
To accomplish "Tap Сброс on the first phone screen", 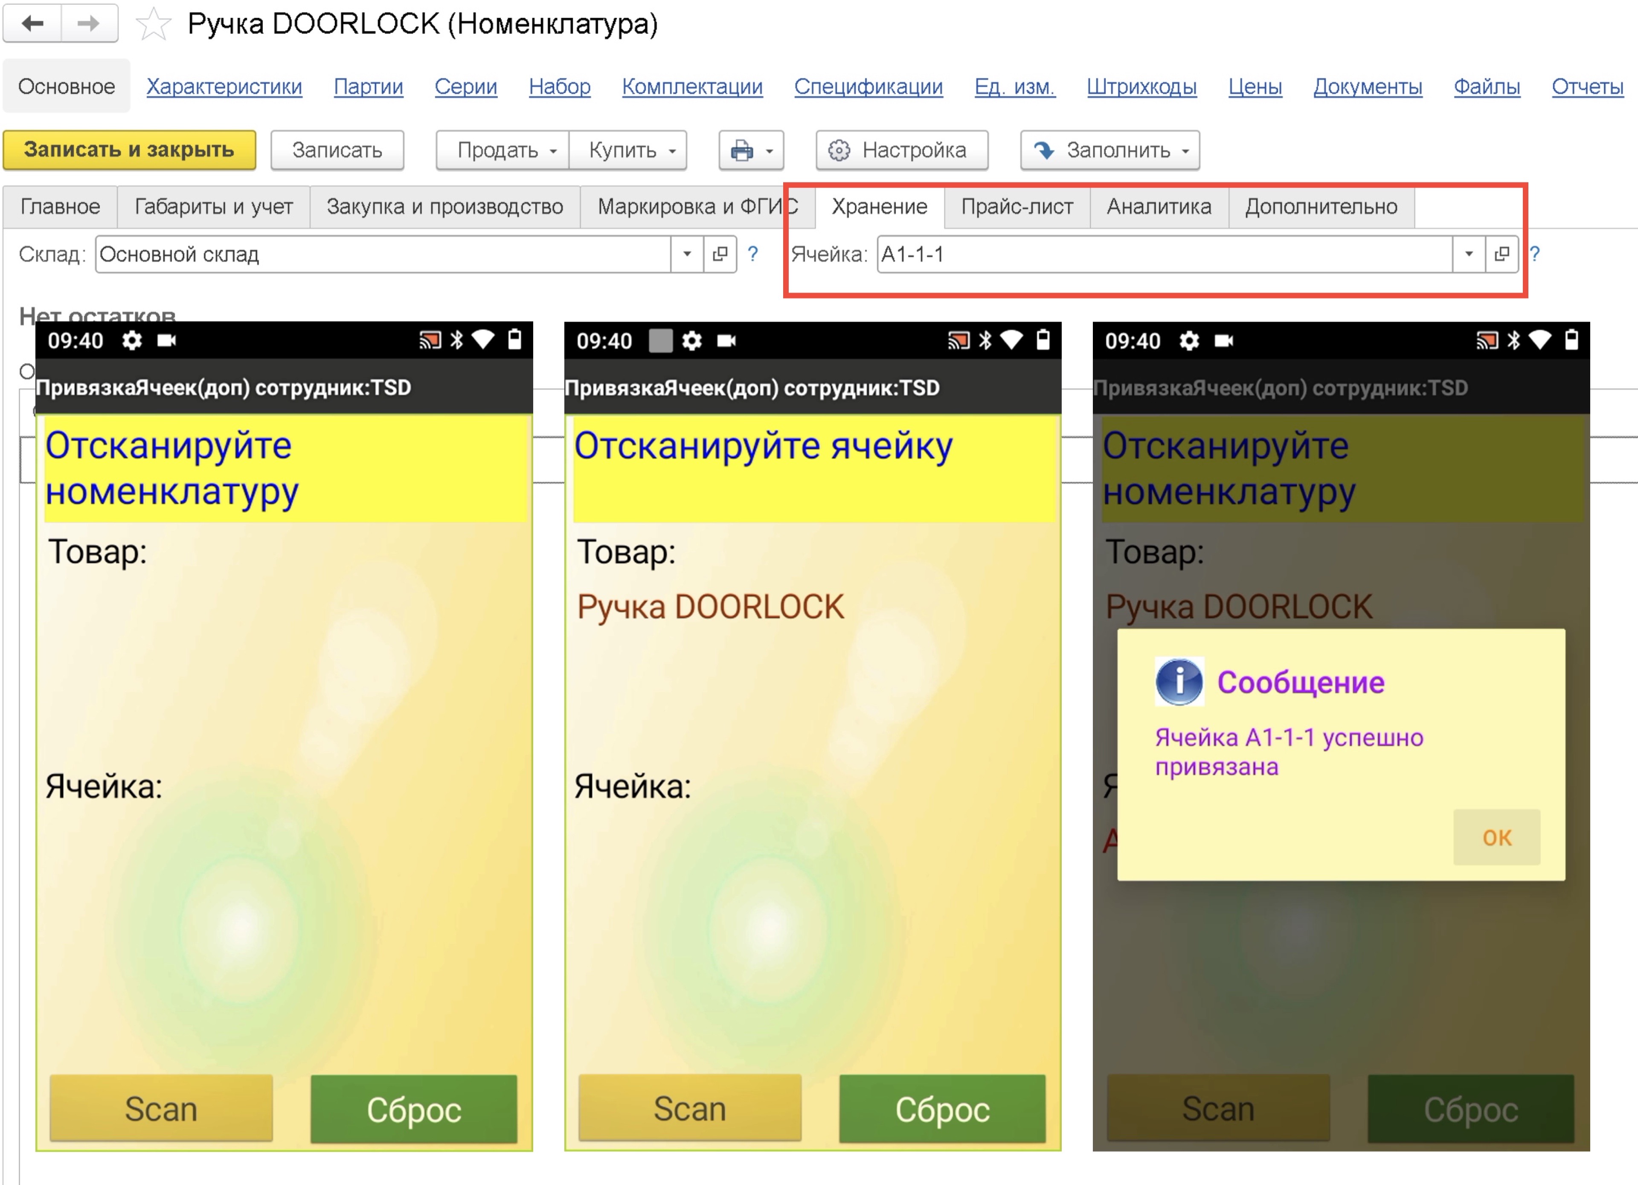I will pyautogui.click(x=414, y=1109).
